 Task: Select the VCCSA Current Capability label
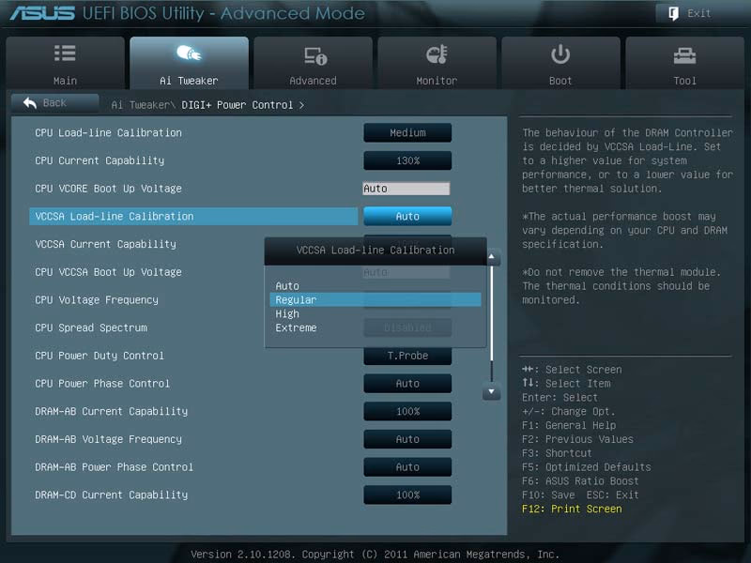105,244
